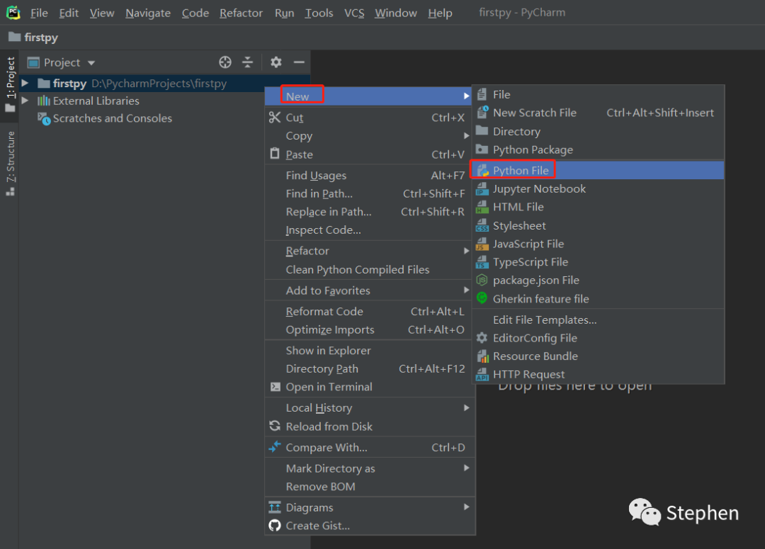This screenshot has width=765, height=549.
Task: Select Show in Explorer
Action: 370,351
